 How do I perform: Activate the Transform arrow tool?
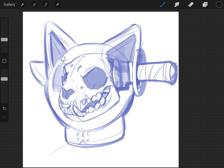coord(57,4)
